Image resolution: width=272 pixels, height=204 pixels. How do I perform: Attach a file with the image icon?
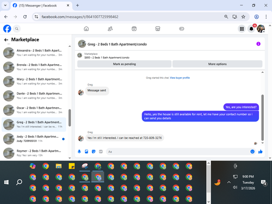click(86, 152)
